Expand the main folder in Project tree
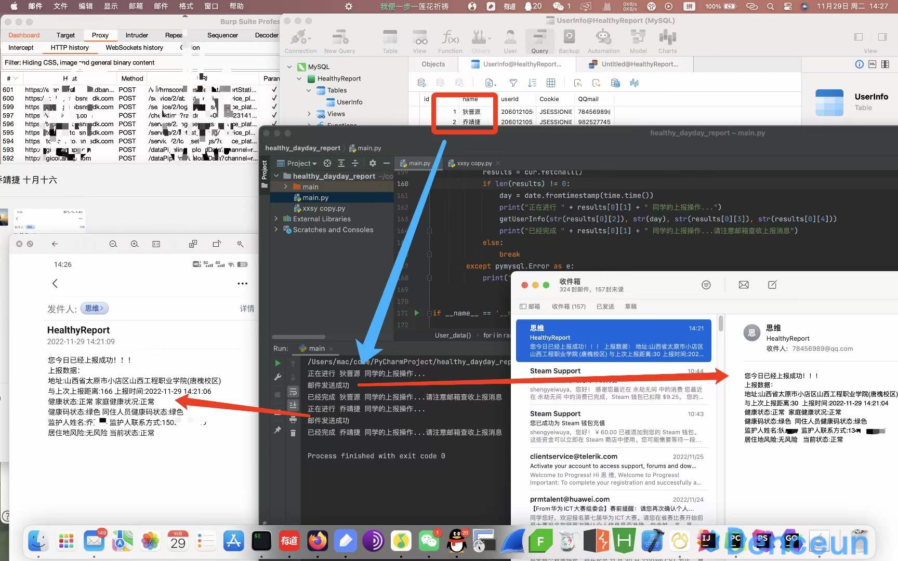Screen dimensions: 898x561 pyautogui.click(x=285, y=186)
